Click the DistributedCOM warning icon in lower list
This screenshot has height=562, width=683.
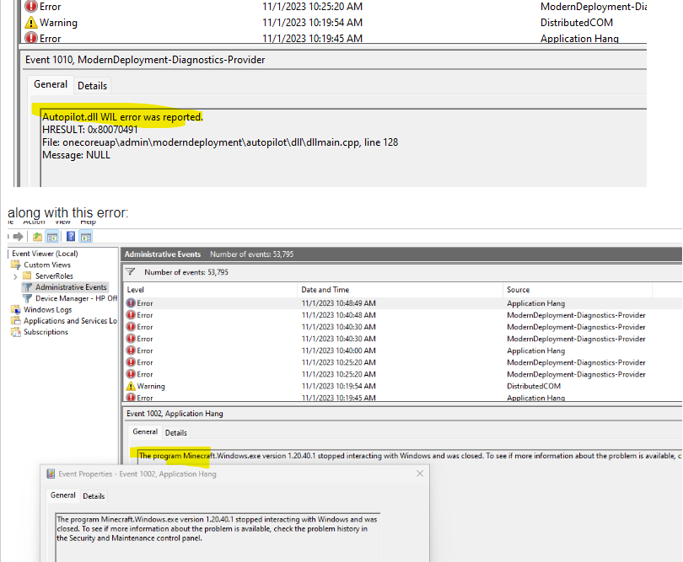tap(131, 386)
